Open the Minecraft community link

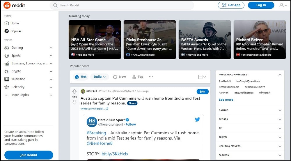[x=265, y=93]
